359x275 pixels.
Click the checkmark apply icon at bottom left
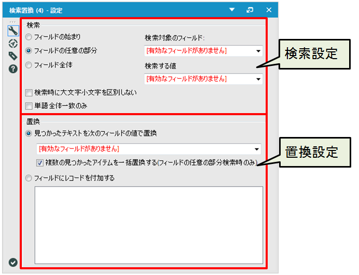click(x=13, y=263)
